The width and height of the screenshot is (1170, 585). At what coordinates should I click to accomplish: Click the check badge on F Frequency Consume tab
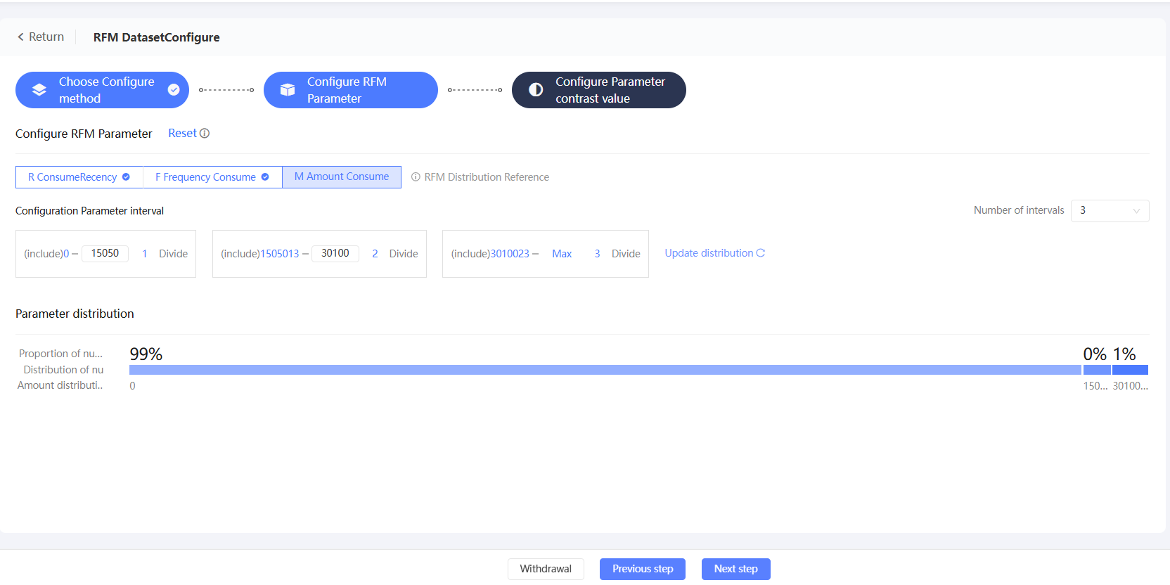click(x=265, y=177)
